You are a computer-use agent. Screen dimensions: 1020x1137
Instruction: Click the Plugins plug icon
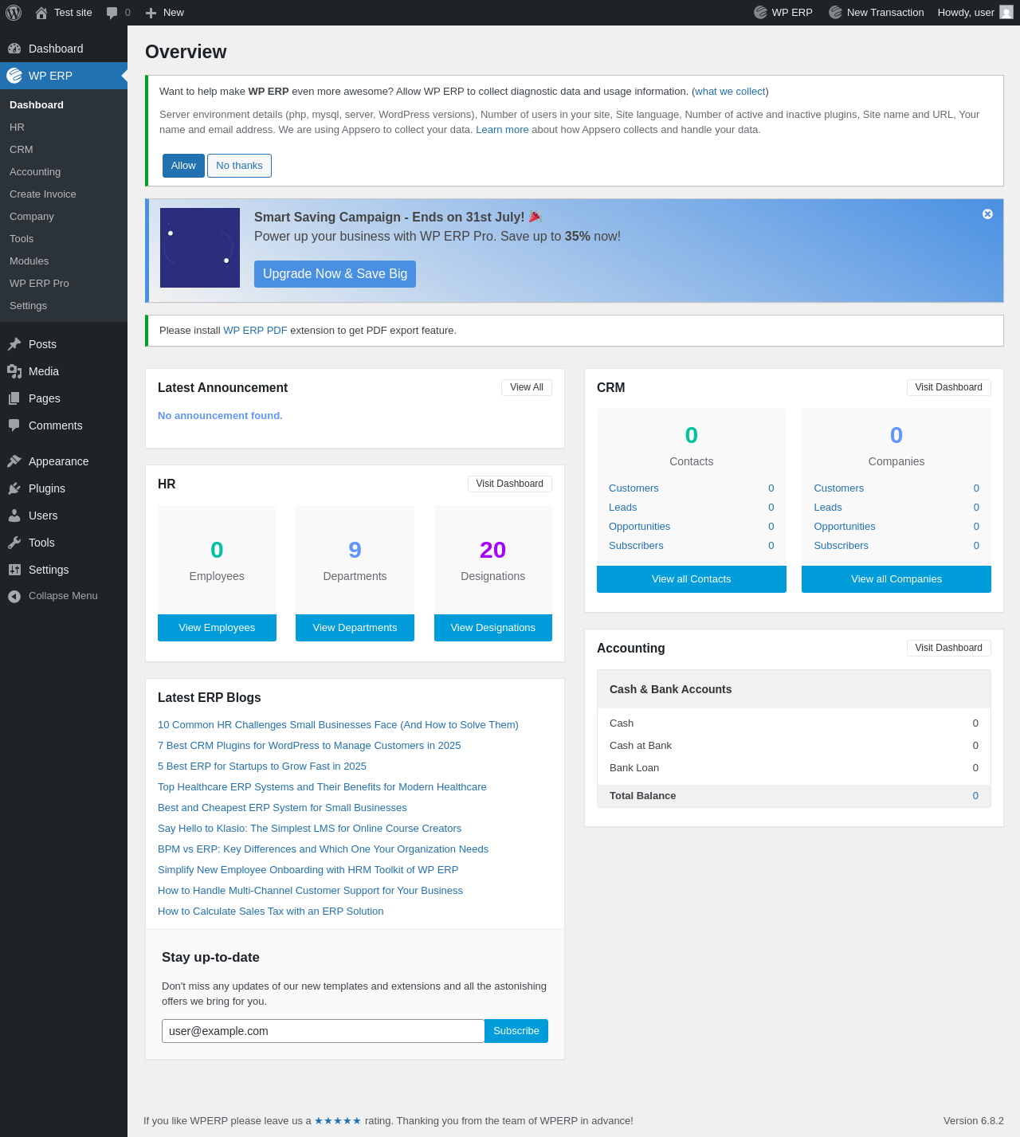pos(14,488)
